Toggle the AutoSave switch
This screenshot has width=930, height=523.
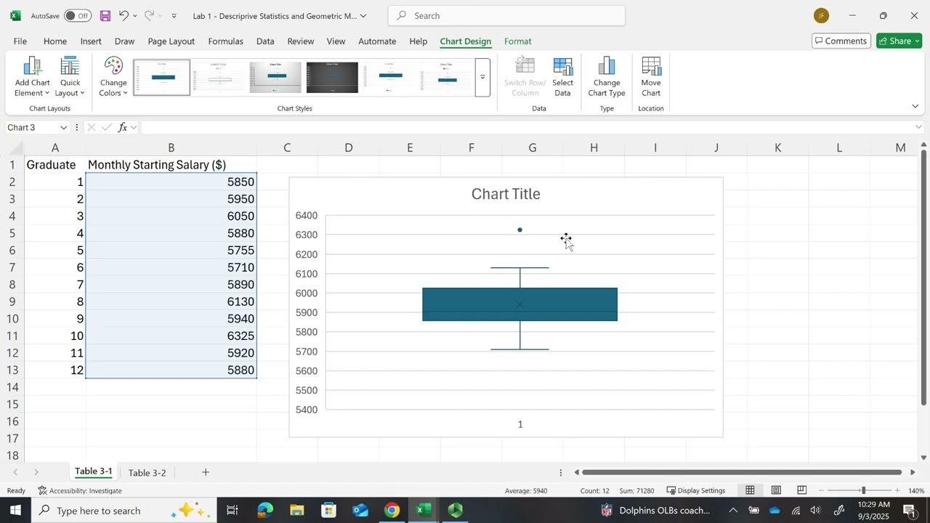(77, 15)
